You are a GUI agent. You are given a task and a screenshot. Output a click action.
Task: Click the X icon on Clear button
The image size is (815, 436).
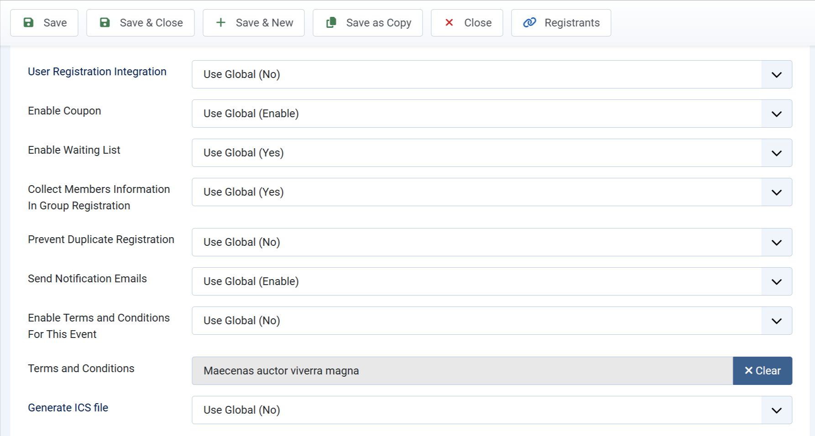[x=748, y=371]
